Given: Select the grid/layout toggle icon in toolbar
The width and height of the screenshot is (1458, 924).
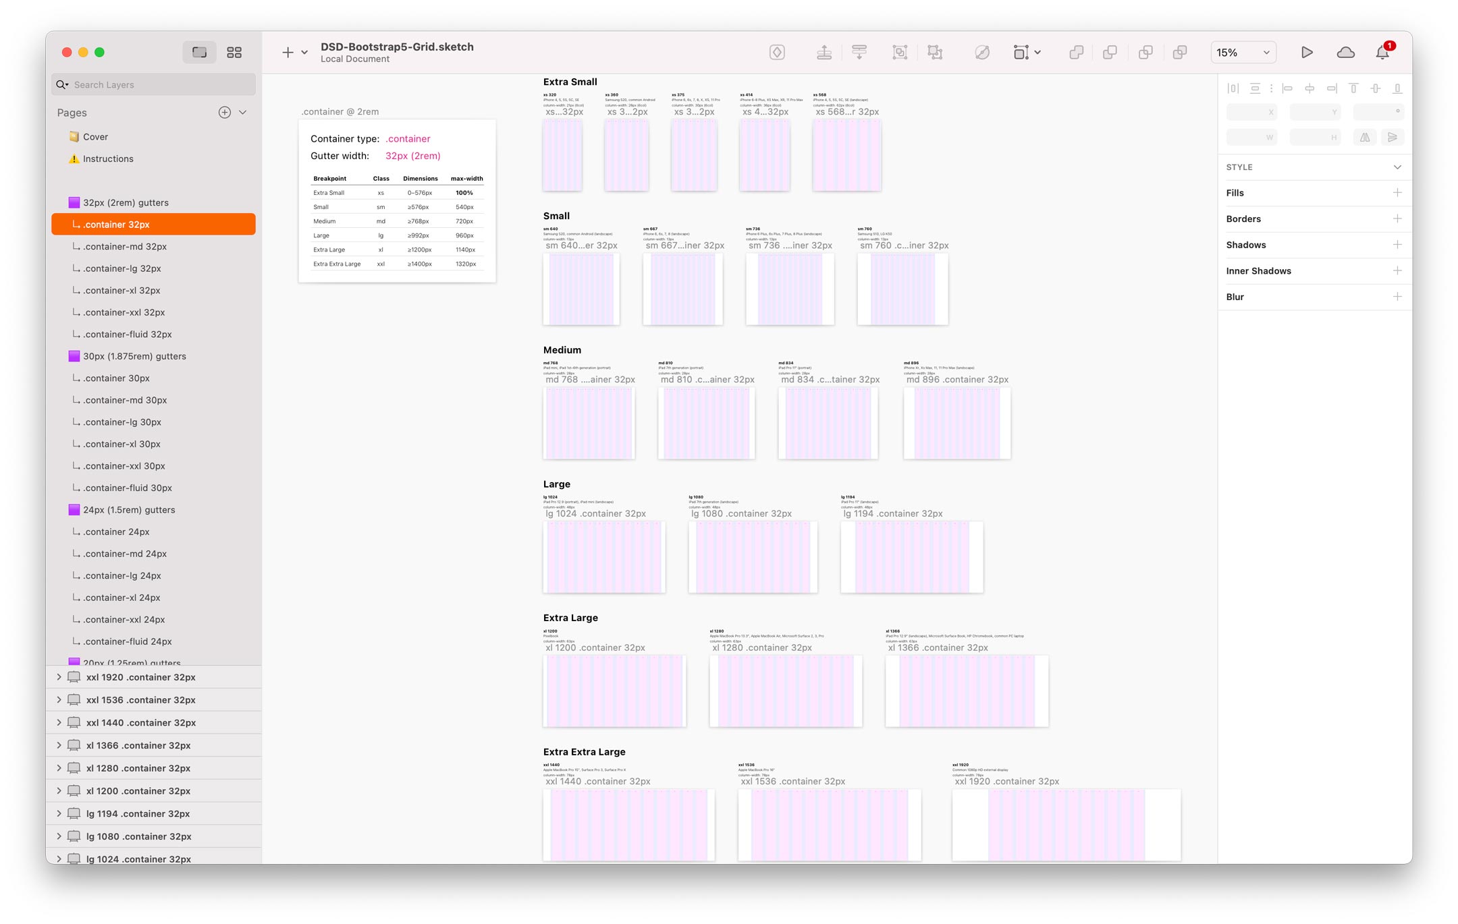Looking at the screenshot, I should point(234,51).
